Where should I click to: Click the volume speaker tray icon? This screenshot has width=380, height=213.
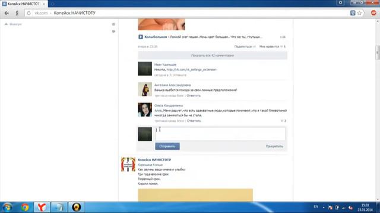[350, 208]
